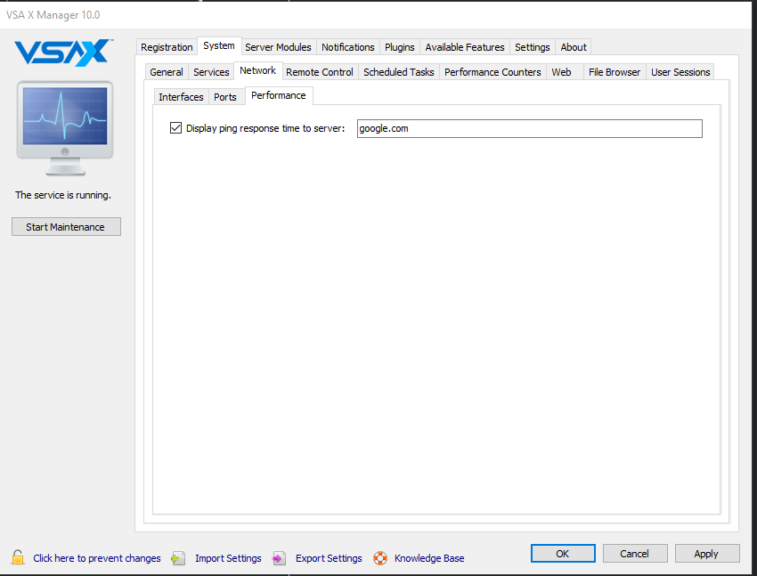The width and height of the screenshot is (757, 576).
Task: Switch to Server Modules tab
Action: tap(278, 47)
